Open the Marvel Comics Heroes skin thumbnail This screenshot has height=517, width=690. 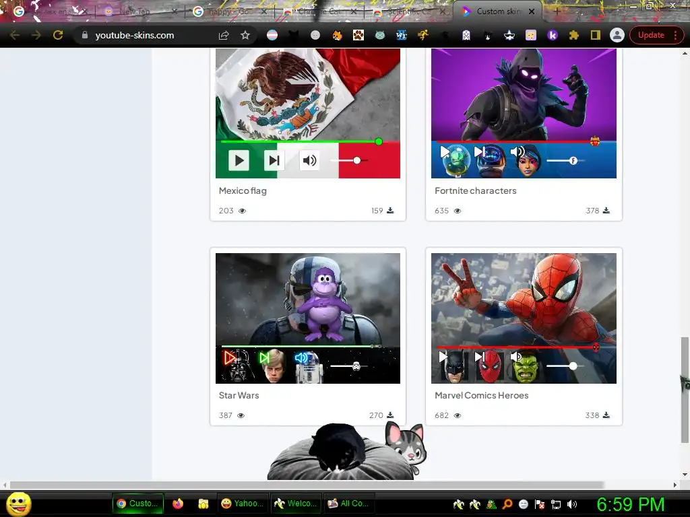pos(524,318)
